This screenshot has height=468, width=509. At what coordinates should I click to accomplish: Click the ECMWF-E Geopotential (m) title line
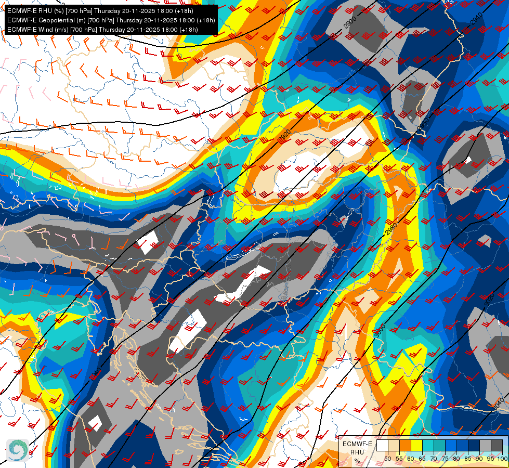[111, 20]
